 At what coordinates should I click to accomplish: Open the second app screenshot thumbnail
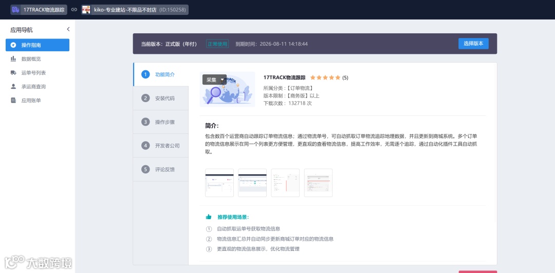tap(252, 183)
